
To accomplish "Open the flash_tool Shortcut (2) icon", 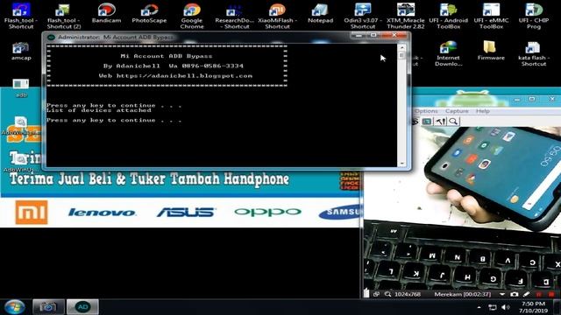I will pyautogui.click(x=64, y=16).
